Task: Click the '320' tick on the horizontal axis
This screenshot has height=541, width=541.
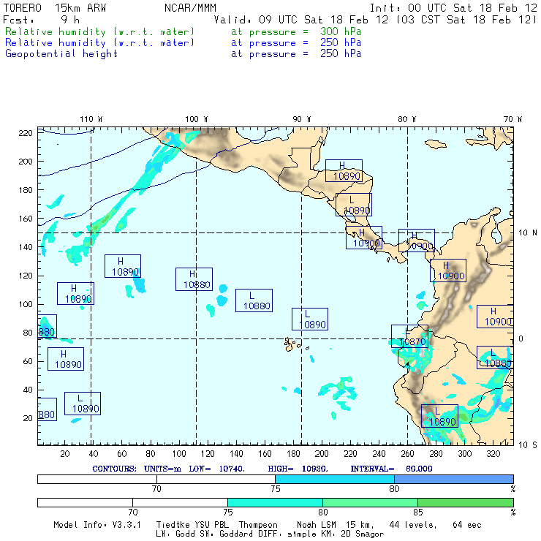Action: point(493,454)
